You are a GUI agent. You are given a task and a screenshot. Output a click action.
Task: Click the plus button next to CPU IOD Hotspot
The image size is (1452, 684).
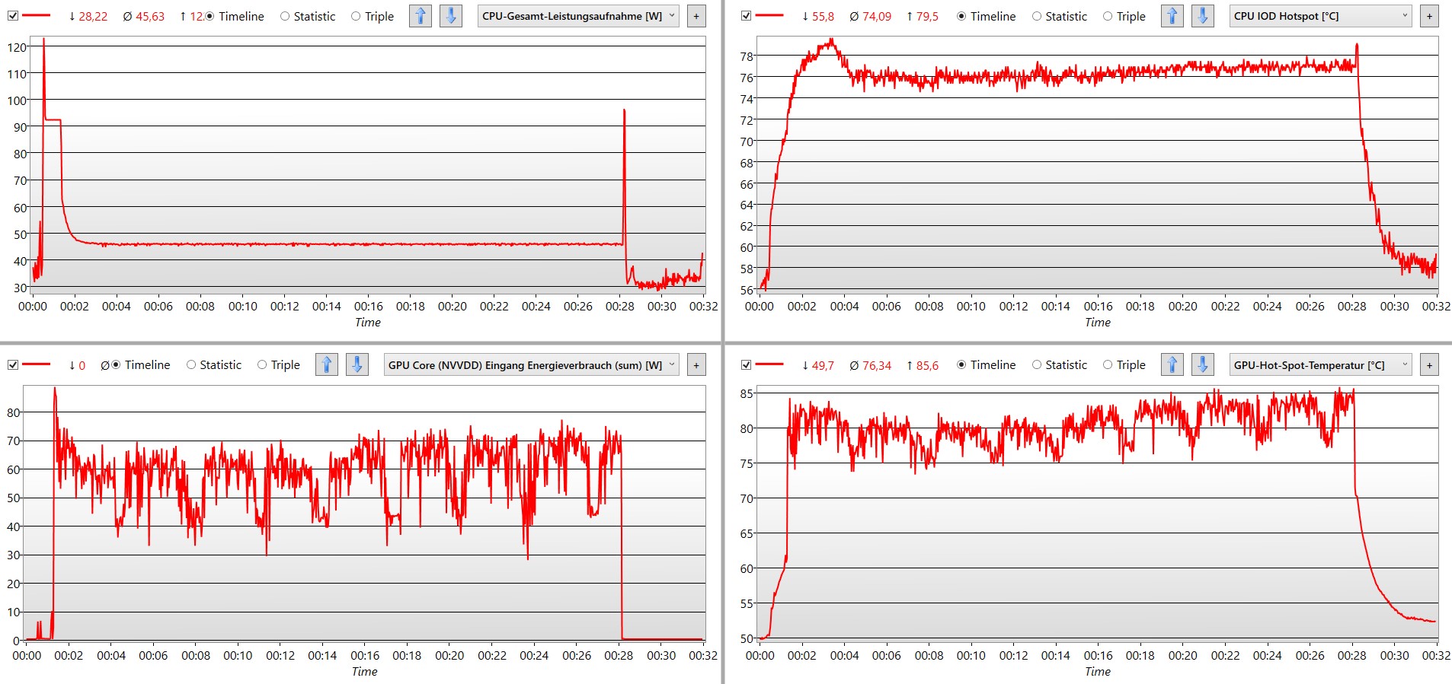tap(1429, 16)
